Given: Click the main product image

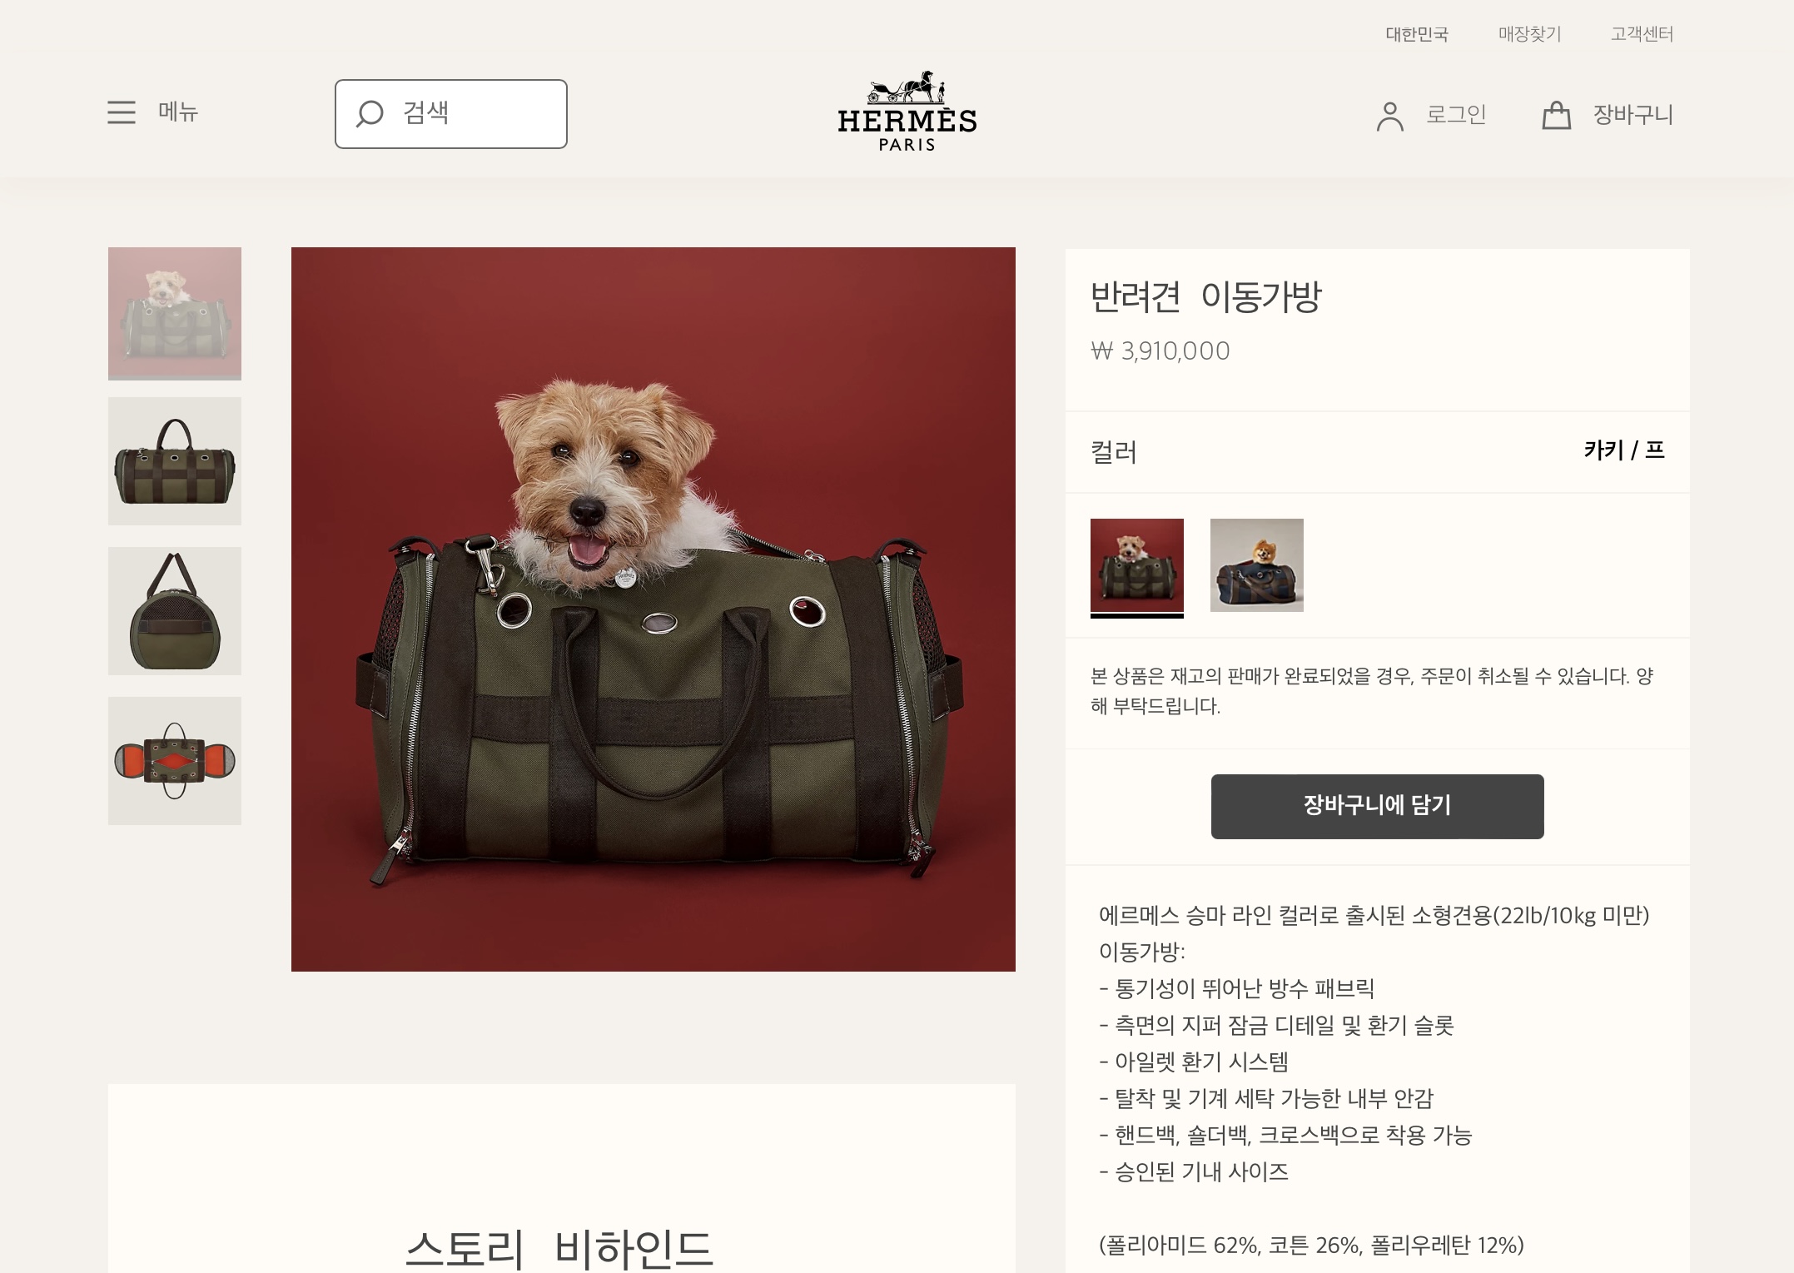Looking at the screenshot, I should (x=653, y=609).
